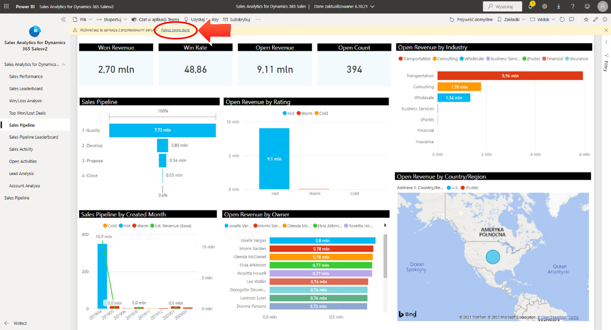Collapse the navigation pane with double chevron
The image size is (611, 330).
click(63, 19)
